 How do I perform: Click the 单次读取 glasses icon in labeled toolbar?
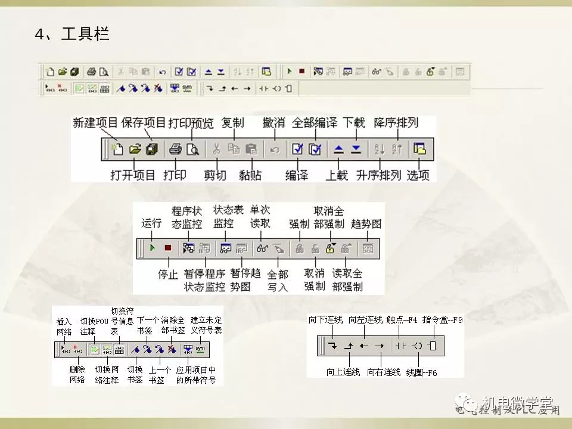[262, 248]
